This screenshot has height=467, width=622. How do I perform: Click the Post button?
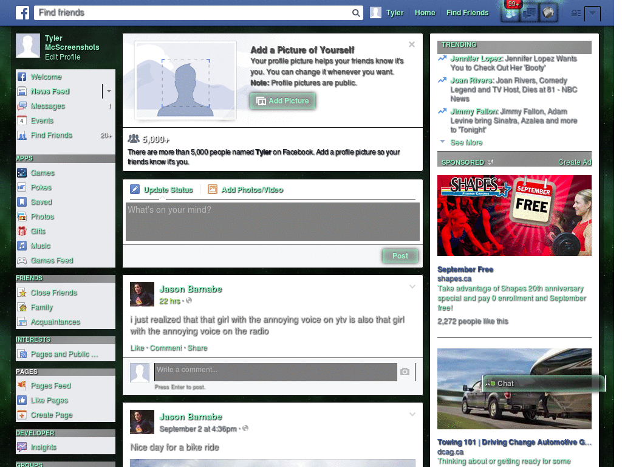(400, 256)
